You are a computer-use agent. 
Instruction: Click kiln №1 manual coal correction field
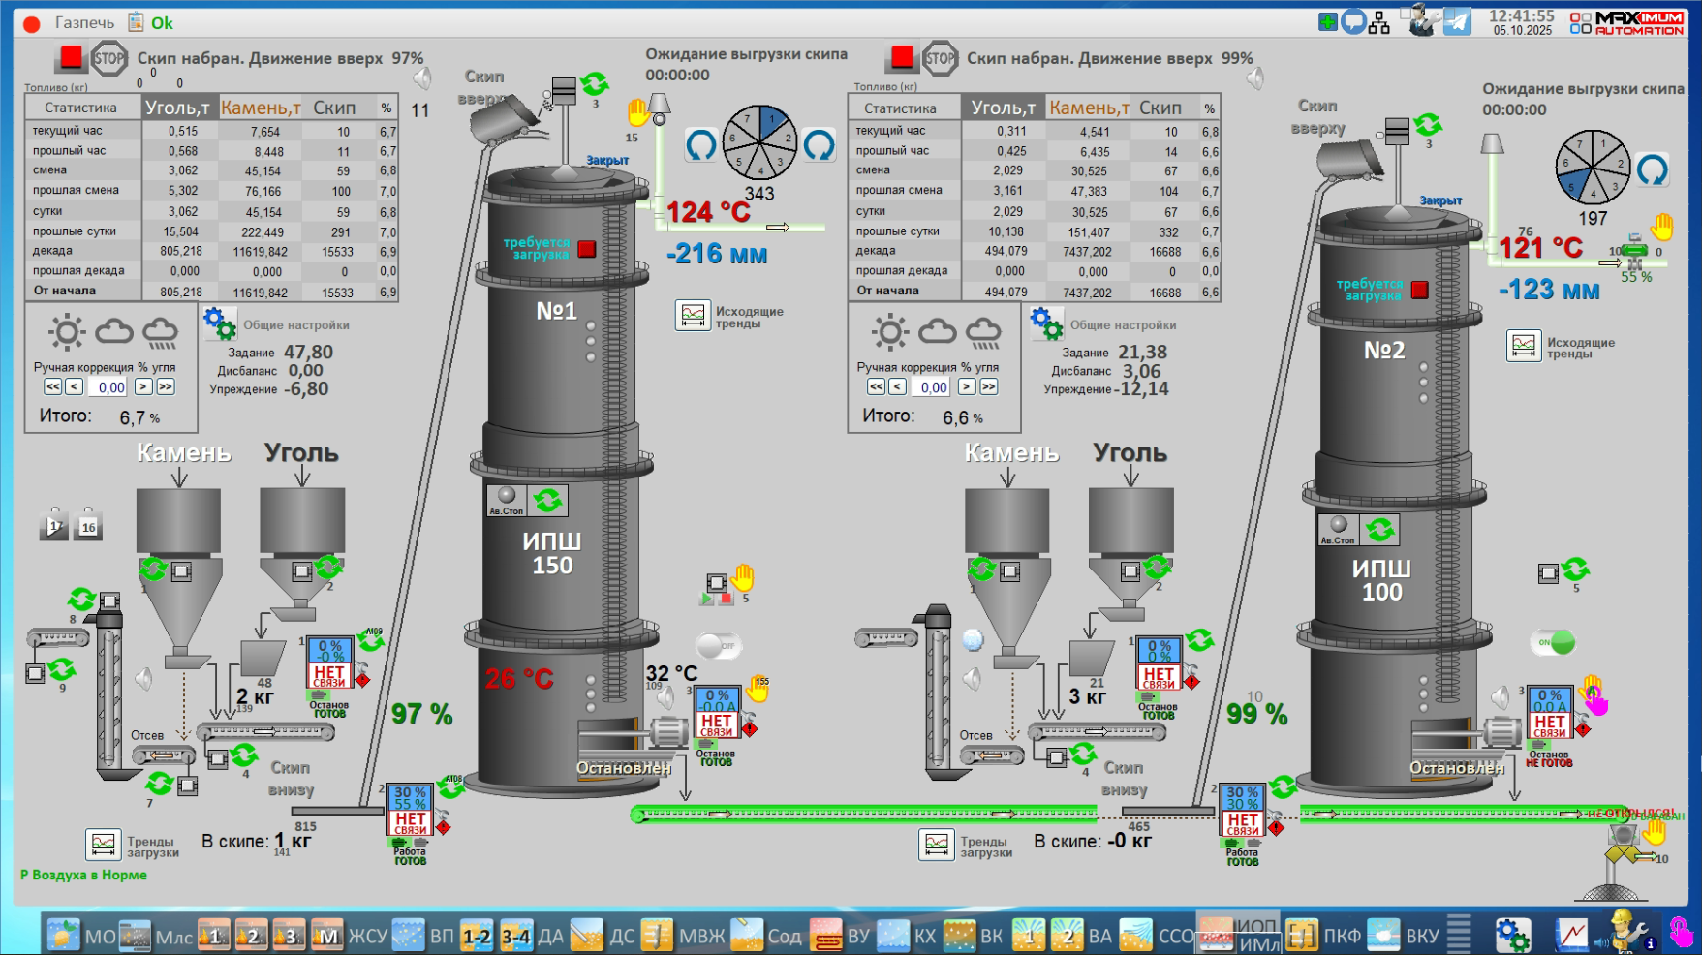point(109,387)
